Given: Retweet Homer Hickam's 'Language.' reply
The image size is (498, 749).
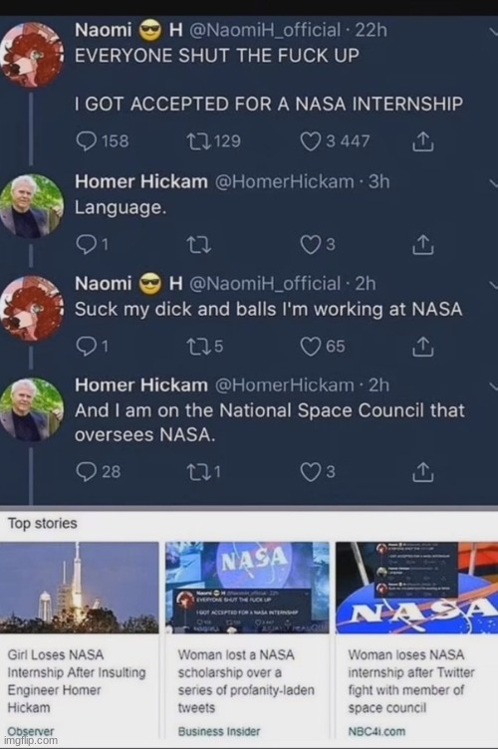Looking at the screenshot, I should click(x=198, y=245).
